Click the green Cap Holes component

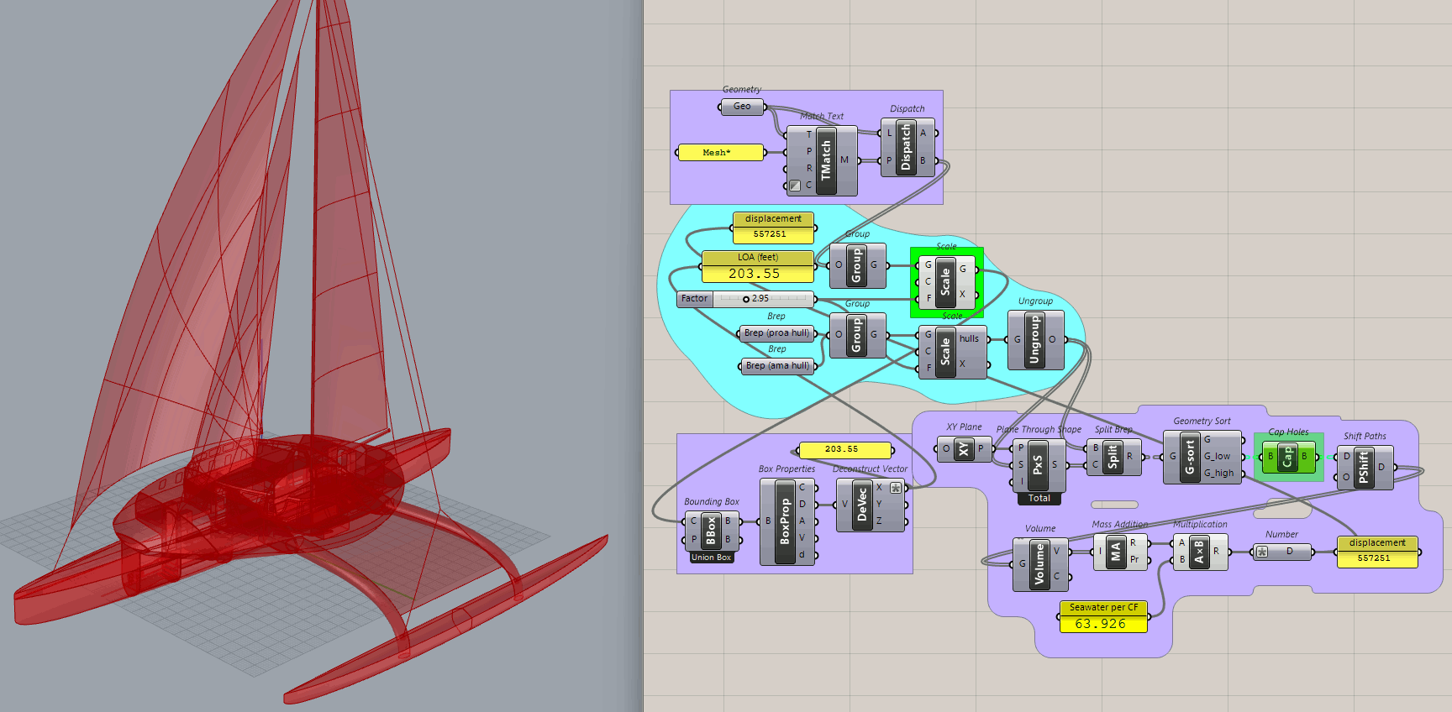tap(1287, 456)
